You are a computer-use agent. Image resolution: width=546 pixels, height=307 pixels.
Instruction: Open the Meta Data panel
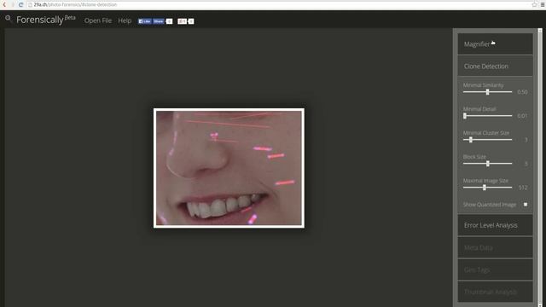click(x=495, y=247)
